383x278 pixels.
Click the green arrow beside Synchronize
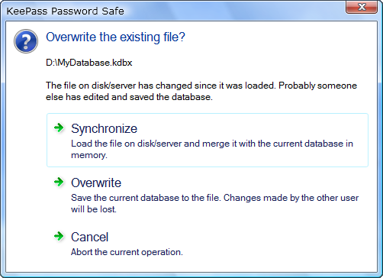(x=59, y=128)
